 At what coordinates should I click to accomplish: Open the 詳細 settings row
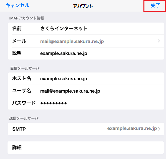pos(86,147)
